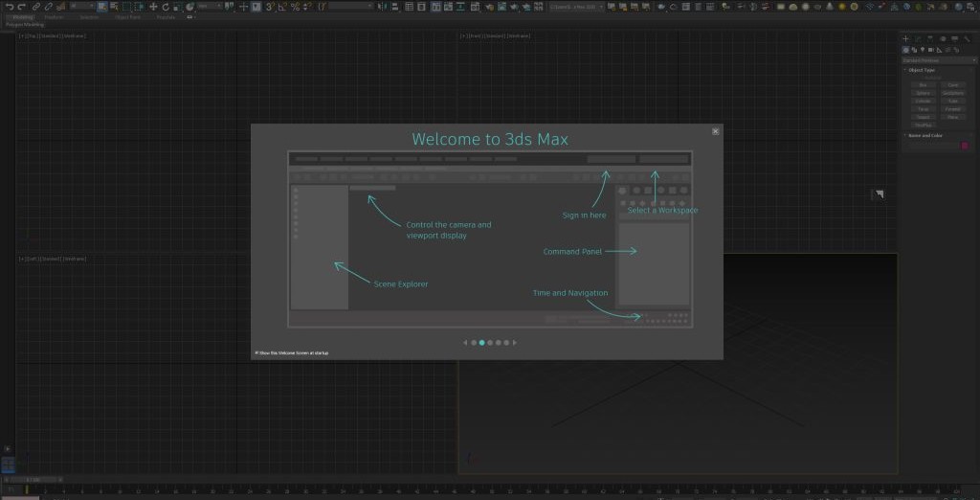
Task: Open the reference coordinate system dropdown
Action: [x=210, y=7]
